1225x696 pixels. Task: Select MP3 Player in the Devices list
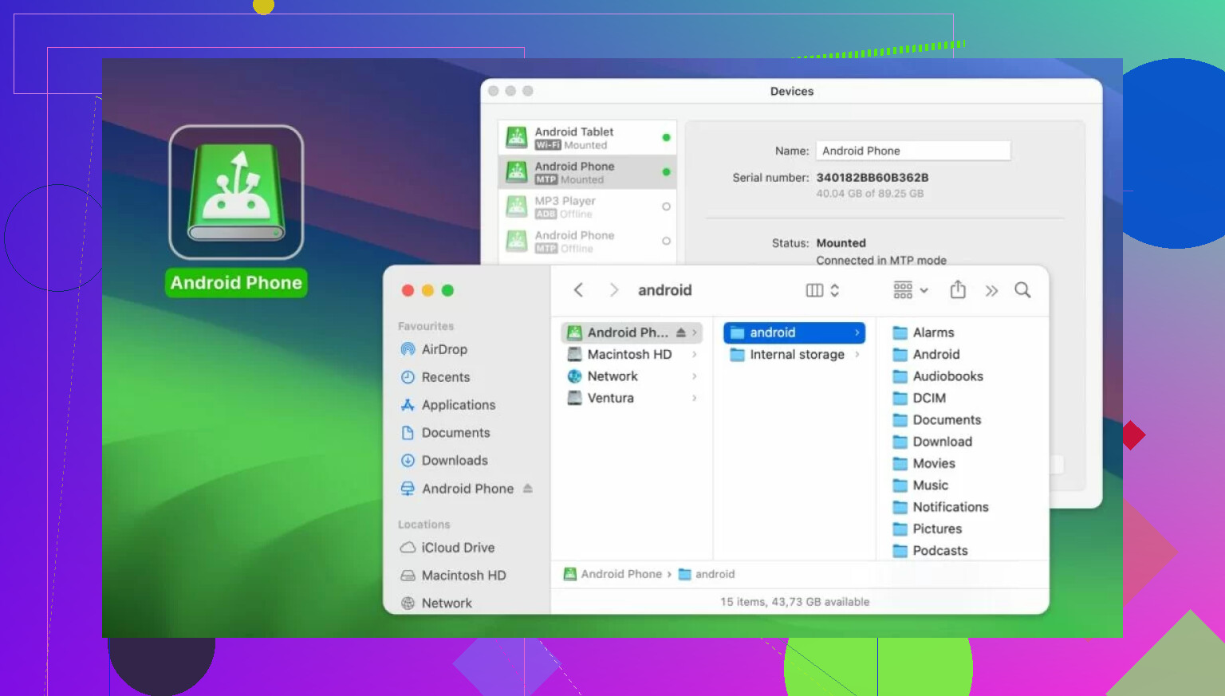point(587,206)
